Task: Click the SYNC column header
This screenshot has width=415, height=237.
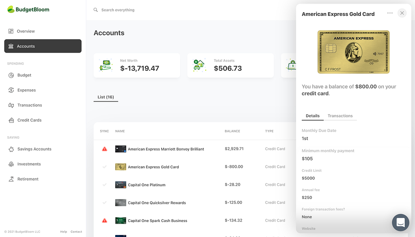Action: (104, 131)
